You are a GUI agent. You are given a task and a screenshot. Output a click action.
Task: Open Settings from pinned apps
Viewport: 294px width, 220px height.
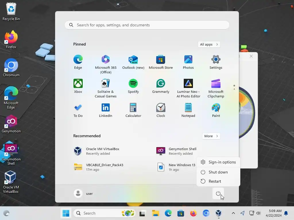[216, 62]
